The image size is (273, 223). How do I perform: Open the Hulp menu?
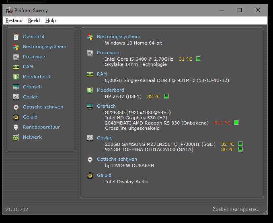click(x=51, y=20)
